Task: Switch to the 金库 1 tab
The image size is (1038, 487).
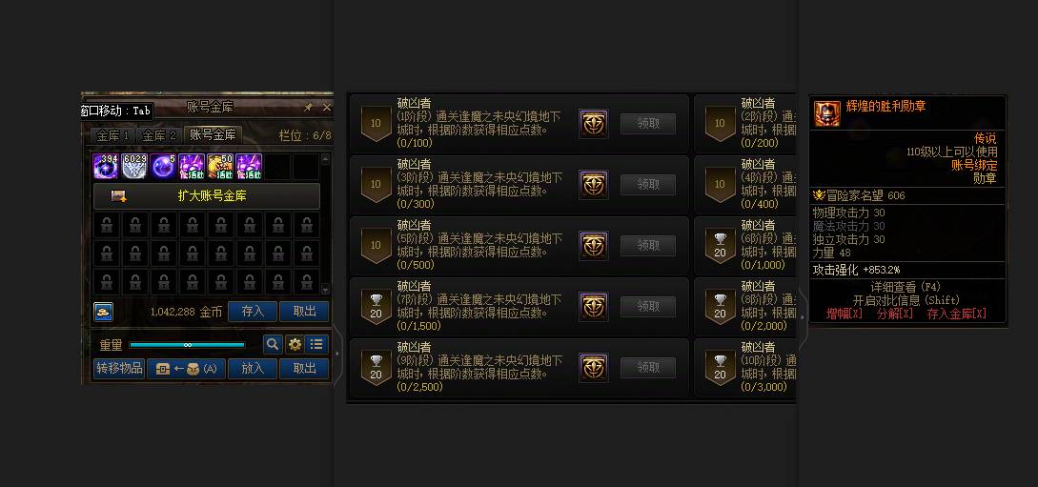Action: point(113,135)
